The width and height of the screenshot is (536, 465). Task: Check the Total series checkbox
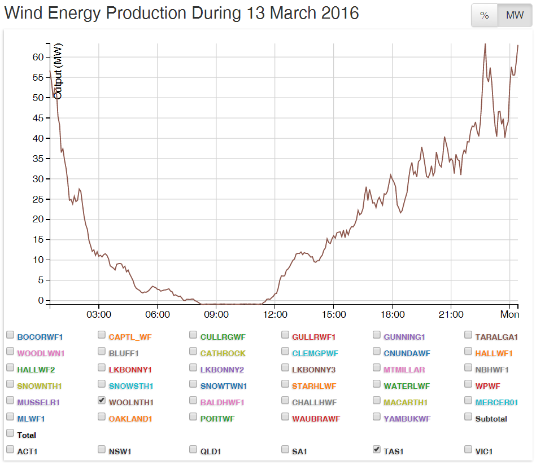click(10, 433)
